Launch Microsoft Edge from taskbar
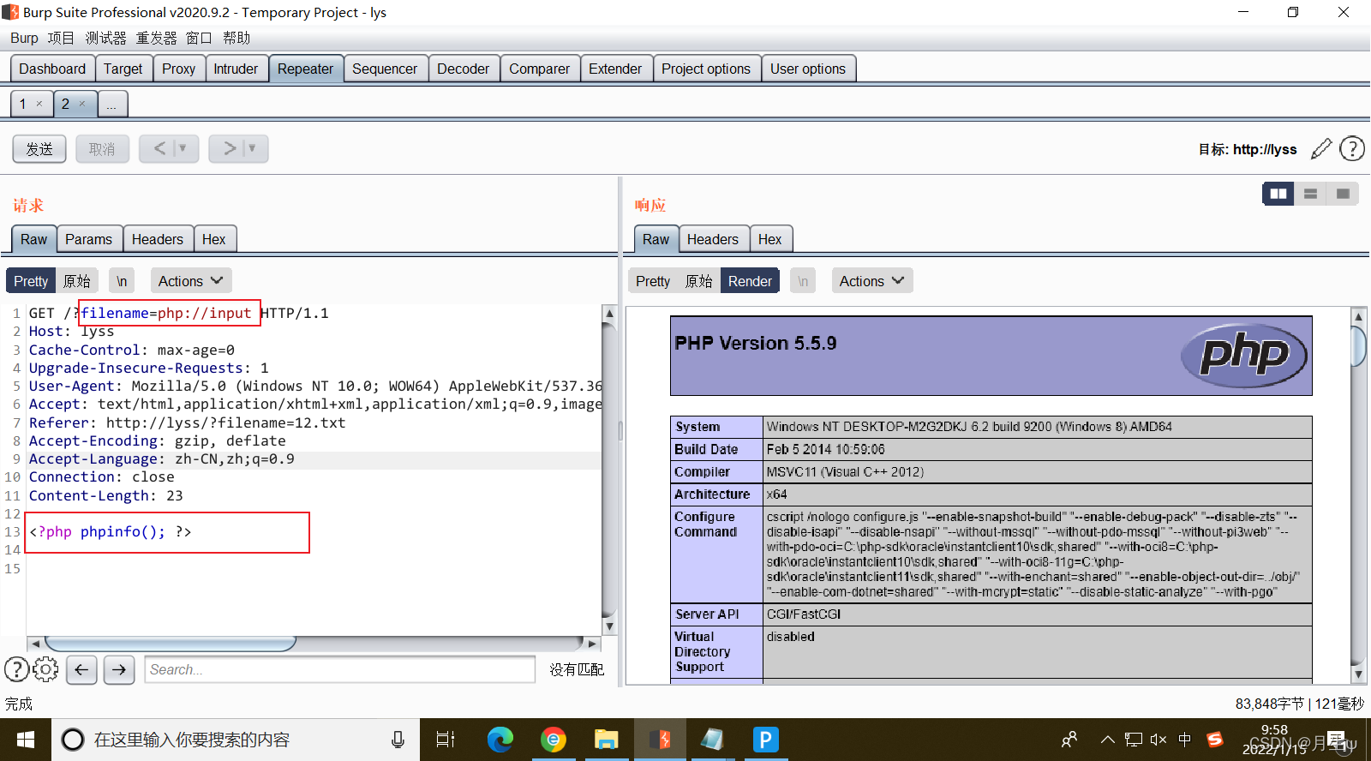1371x761 pixels. pyautogui.click(x=500, y=740)
